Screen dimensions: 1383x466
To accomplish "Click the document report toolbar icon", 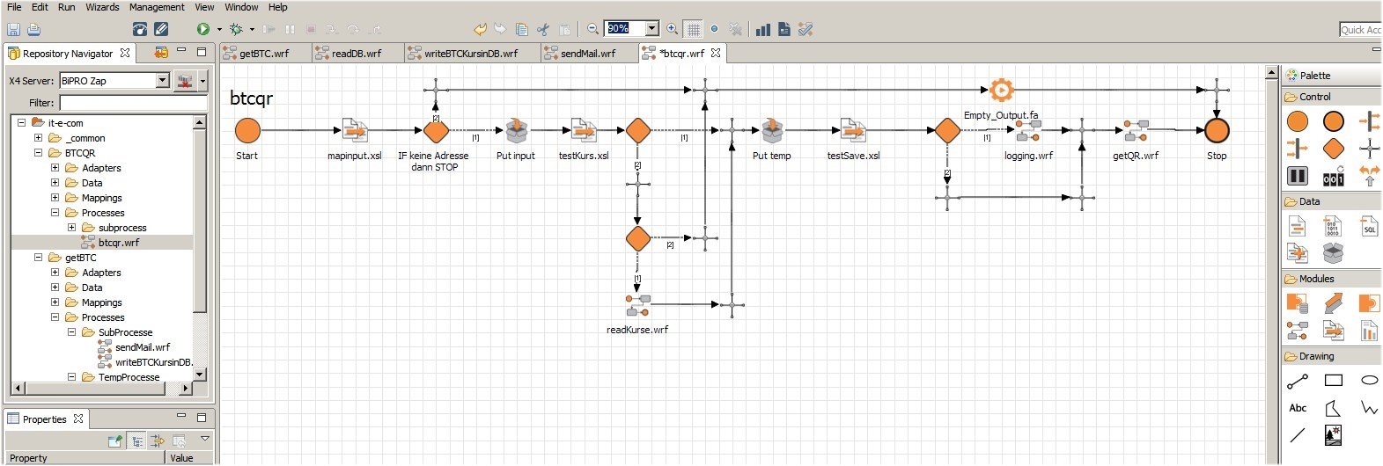I will [x=784, y=29].
